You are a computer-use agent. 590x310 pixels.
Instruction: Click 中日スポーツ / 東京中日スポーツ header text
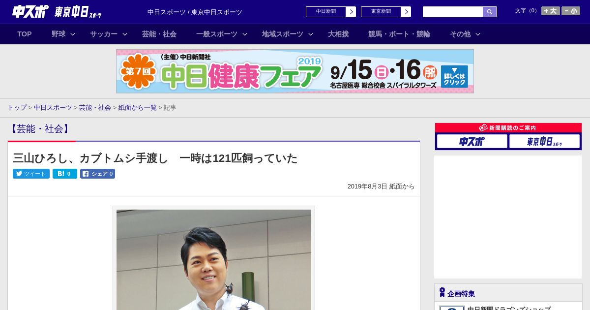pos(195,12)
